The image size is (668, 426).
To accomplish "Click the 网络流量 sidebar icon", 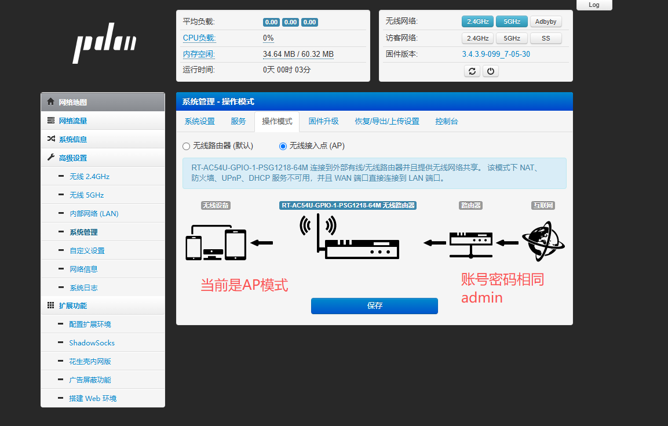I will click(51, 121).
